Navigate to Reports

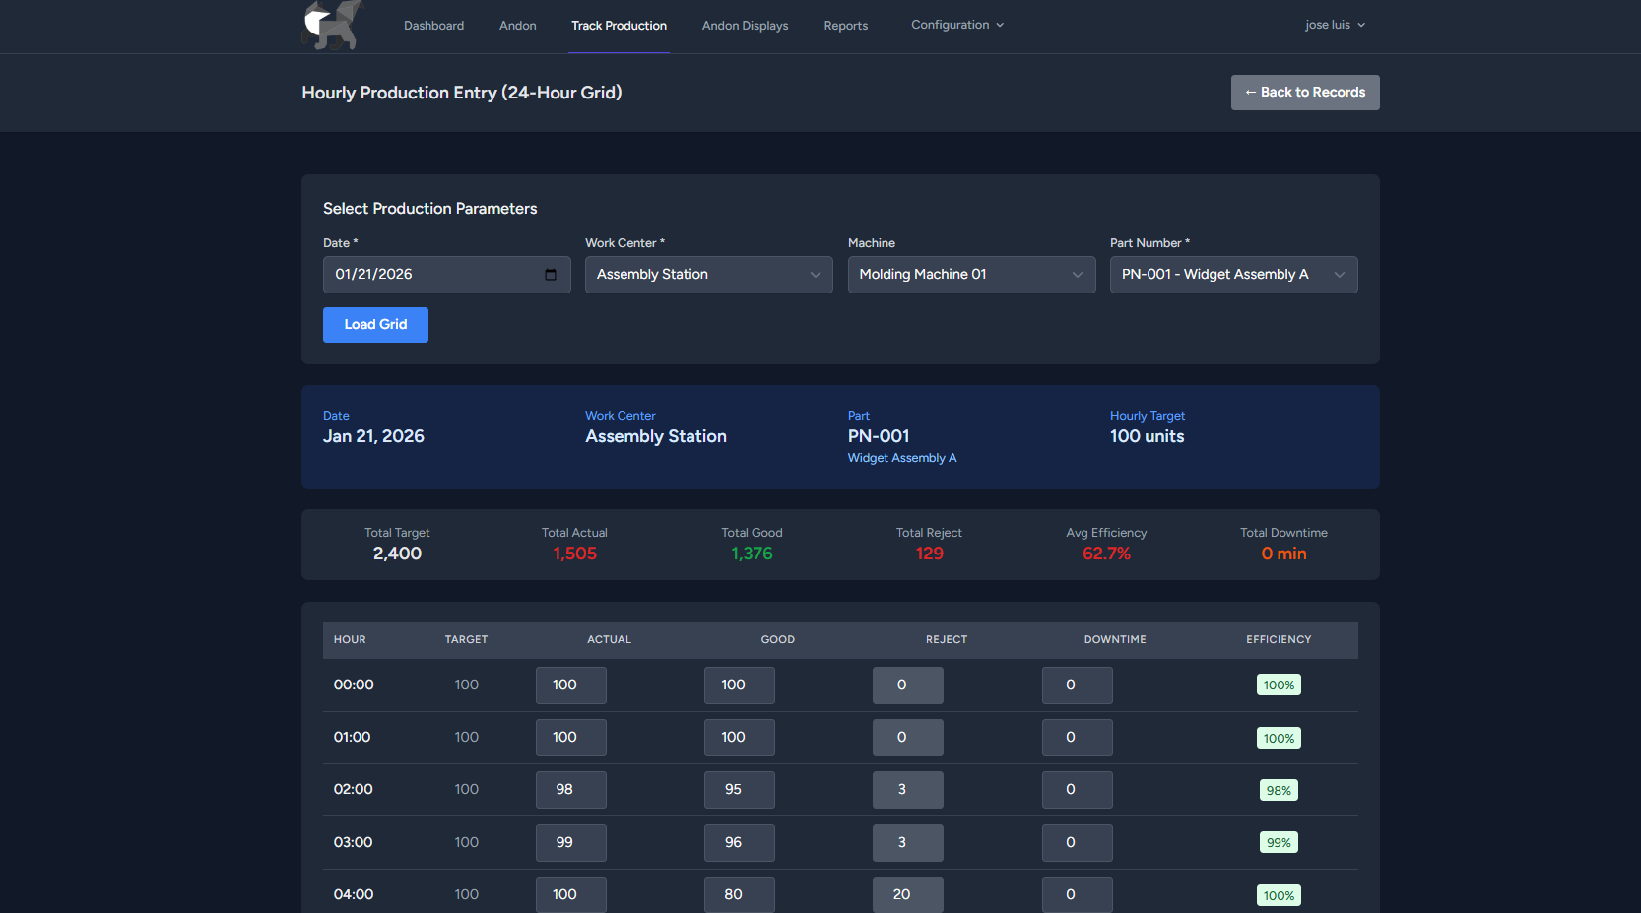pyautogui.click(x=845, y=26)
